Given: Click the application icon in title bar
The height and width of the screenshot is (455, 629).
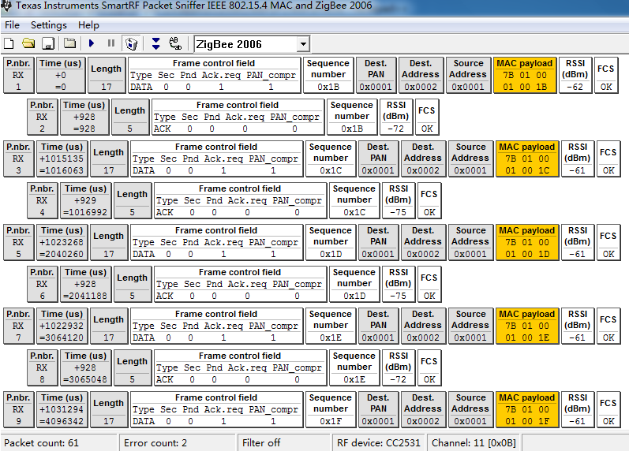Looking at the screenshot, I should [6, 6].
